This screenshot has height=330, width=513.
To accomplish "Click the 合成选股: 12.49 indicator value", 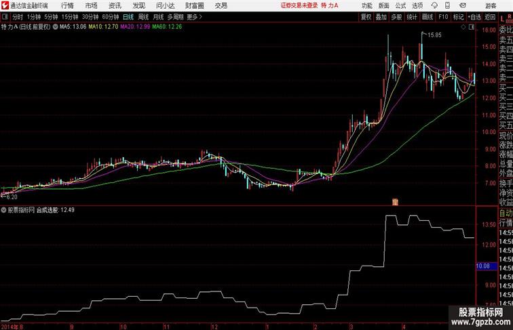I will pos(55,210).
